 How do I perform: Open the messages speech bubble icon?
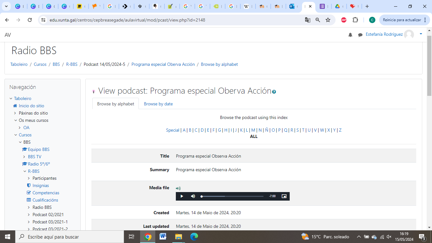pyautogui.click(x=360, y=35)
